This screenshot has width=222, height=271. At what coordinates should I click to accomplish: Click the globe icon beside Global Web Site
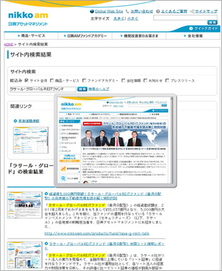pyautogui.click(x=92, y=12)
